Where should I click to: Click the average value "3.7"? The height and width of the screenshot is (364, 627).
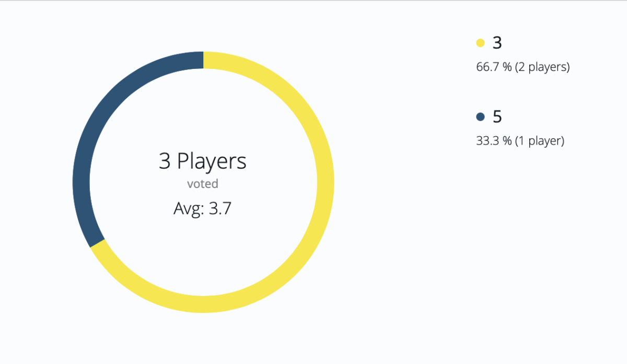[x=219, y=209]
